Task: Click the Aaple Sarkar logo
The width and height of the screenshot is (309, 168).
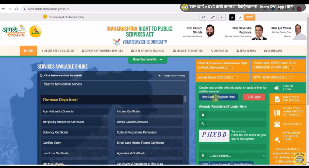Action: 14,31
